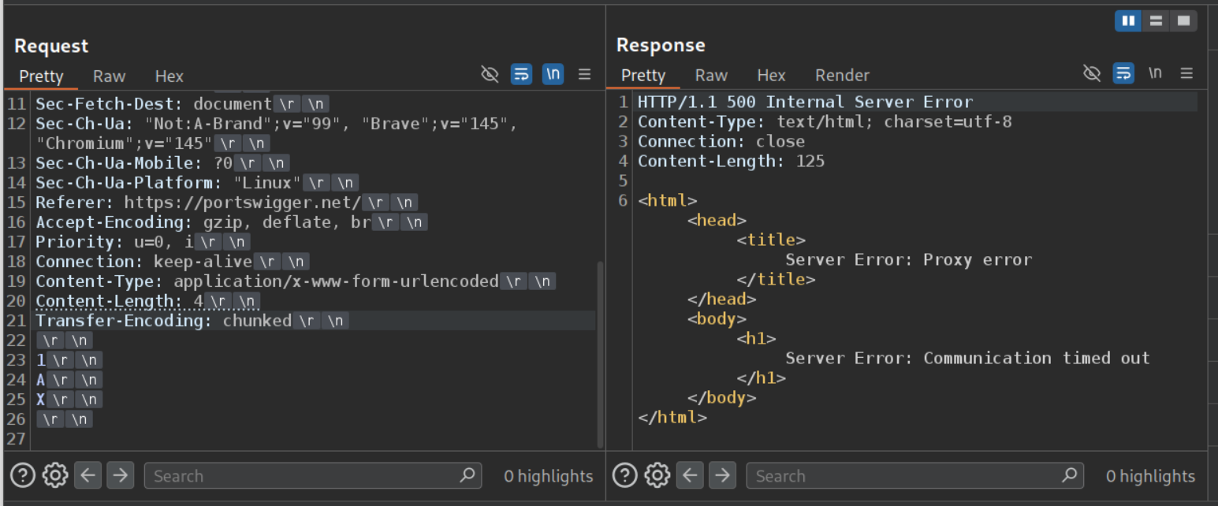Open Request panel help icon
Image resolution: width=1218 pixels, height=506 pixels.
[x=22, y=475]
